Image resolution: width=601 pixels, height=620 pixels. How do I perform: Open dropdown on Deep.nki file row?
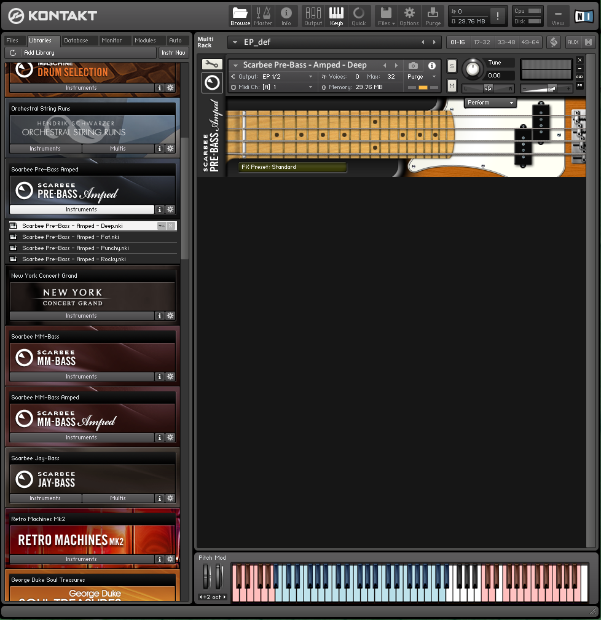click(161, 226)
